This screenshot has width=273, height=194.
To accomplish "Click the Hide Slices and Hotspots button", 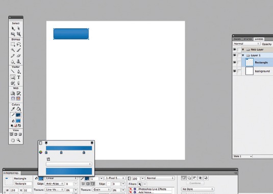I will point(13,99).
